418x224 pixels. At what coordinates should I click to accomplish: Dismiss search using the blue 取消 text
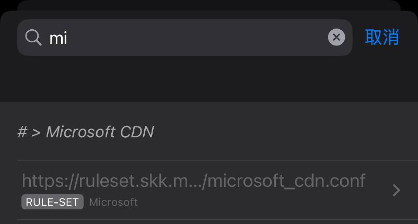point(382,38)
